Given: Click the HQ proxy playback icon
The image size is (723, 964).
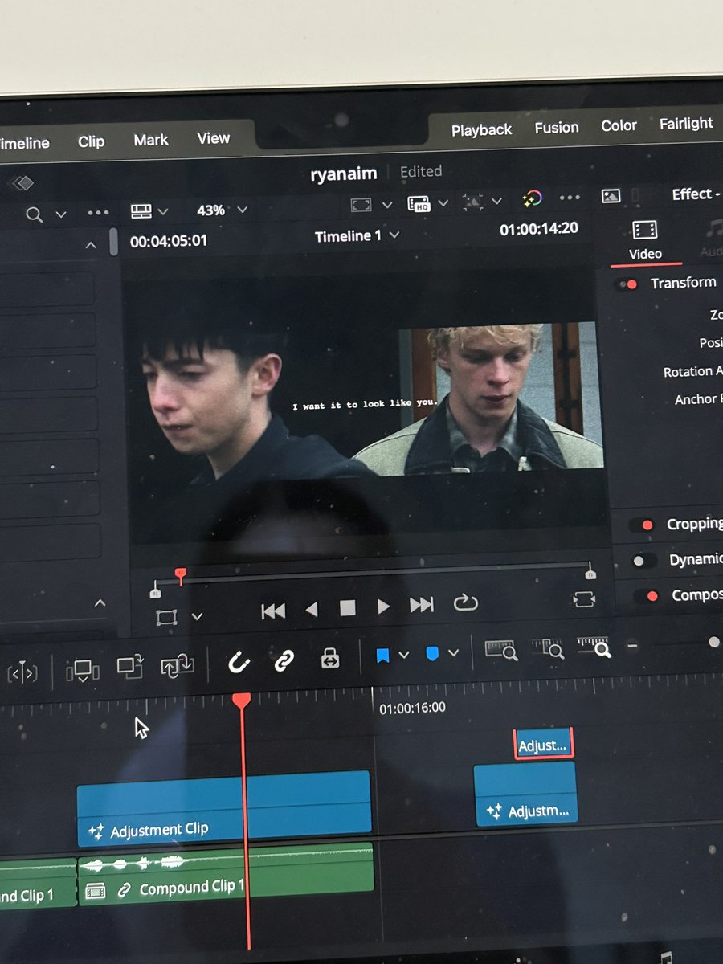Looking at the screenshot, I should pos(419,204).
